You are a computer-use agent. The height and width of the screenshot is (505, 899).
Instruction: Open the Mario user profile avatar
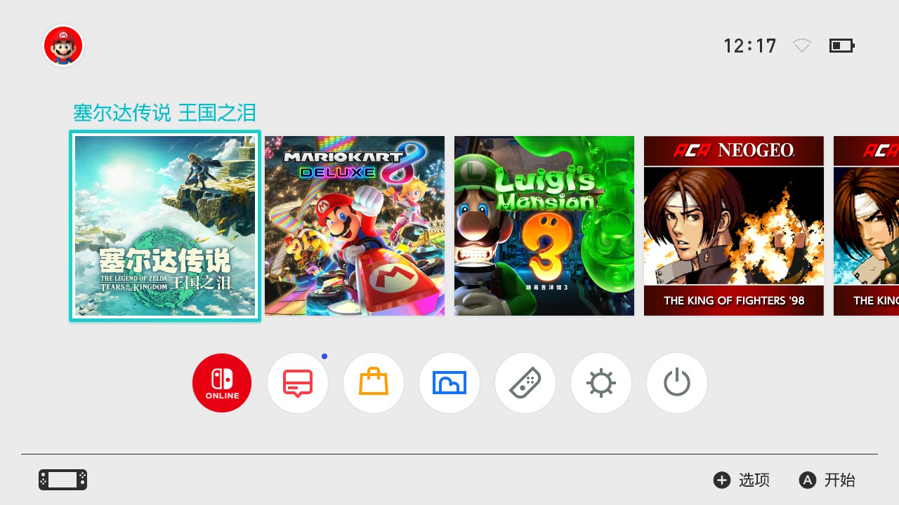[x=63, y=46]
